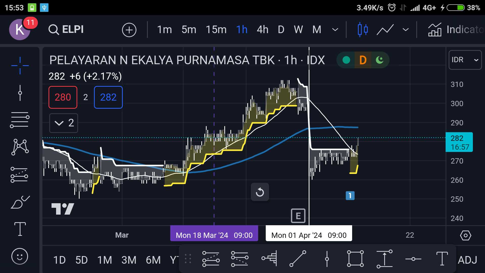Select the brush drawing tool
Image resolution: width=485 pixels, height=273 pixels.
pos(20,202)
